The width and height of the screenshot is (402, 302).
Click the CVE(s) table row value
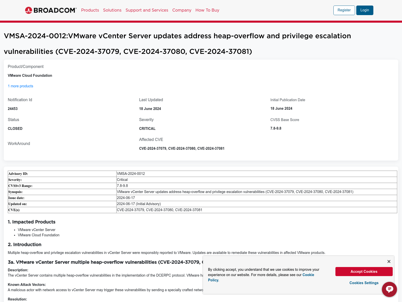click(x=257, y=210)
